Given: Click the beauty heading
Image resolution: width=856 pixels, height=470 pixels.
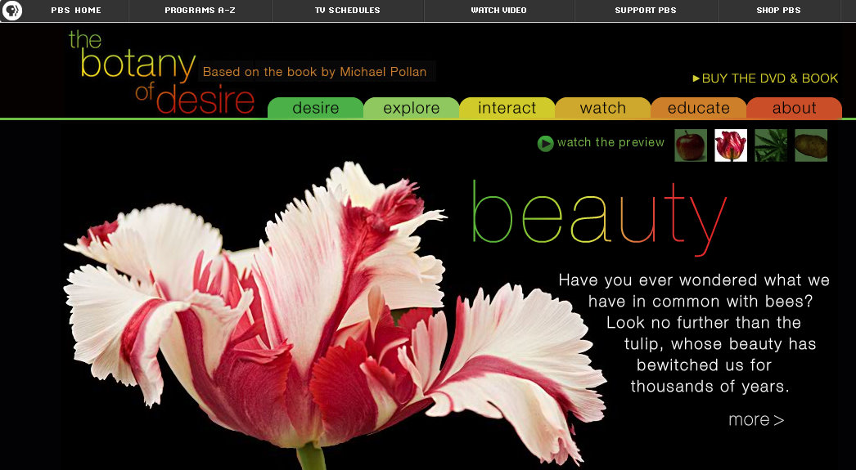Looking at the screenshot, I should point(599,218).
